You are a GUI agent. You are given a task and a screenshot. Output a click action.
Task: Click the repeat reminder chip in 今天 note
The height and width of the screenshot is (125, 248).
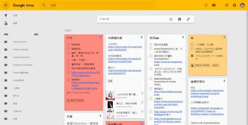tap(75, 100)
